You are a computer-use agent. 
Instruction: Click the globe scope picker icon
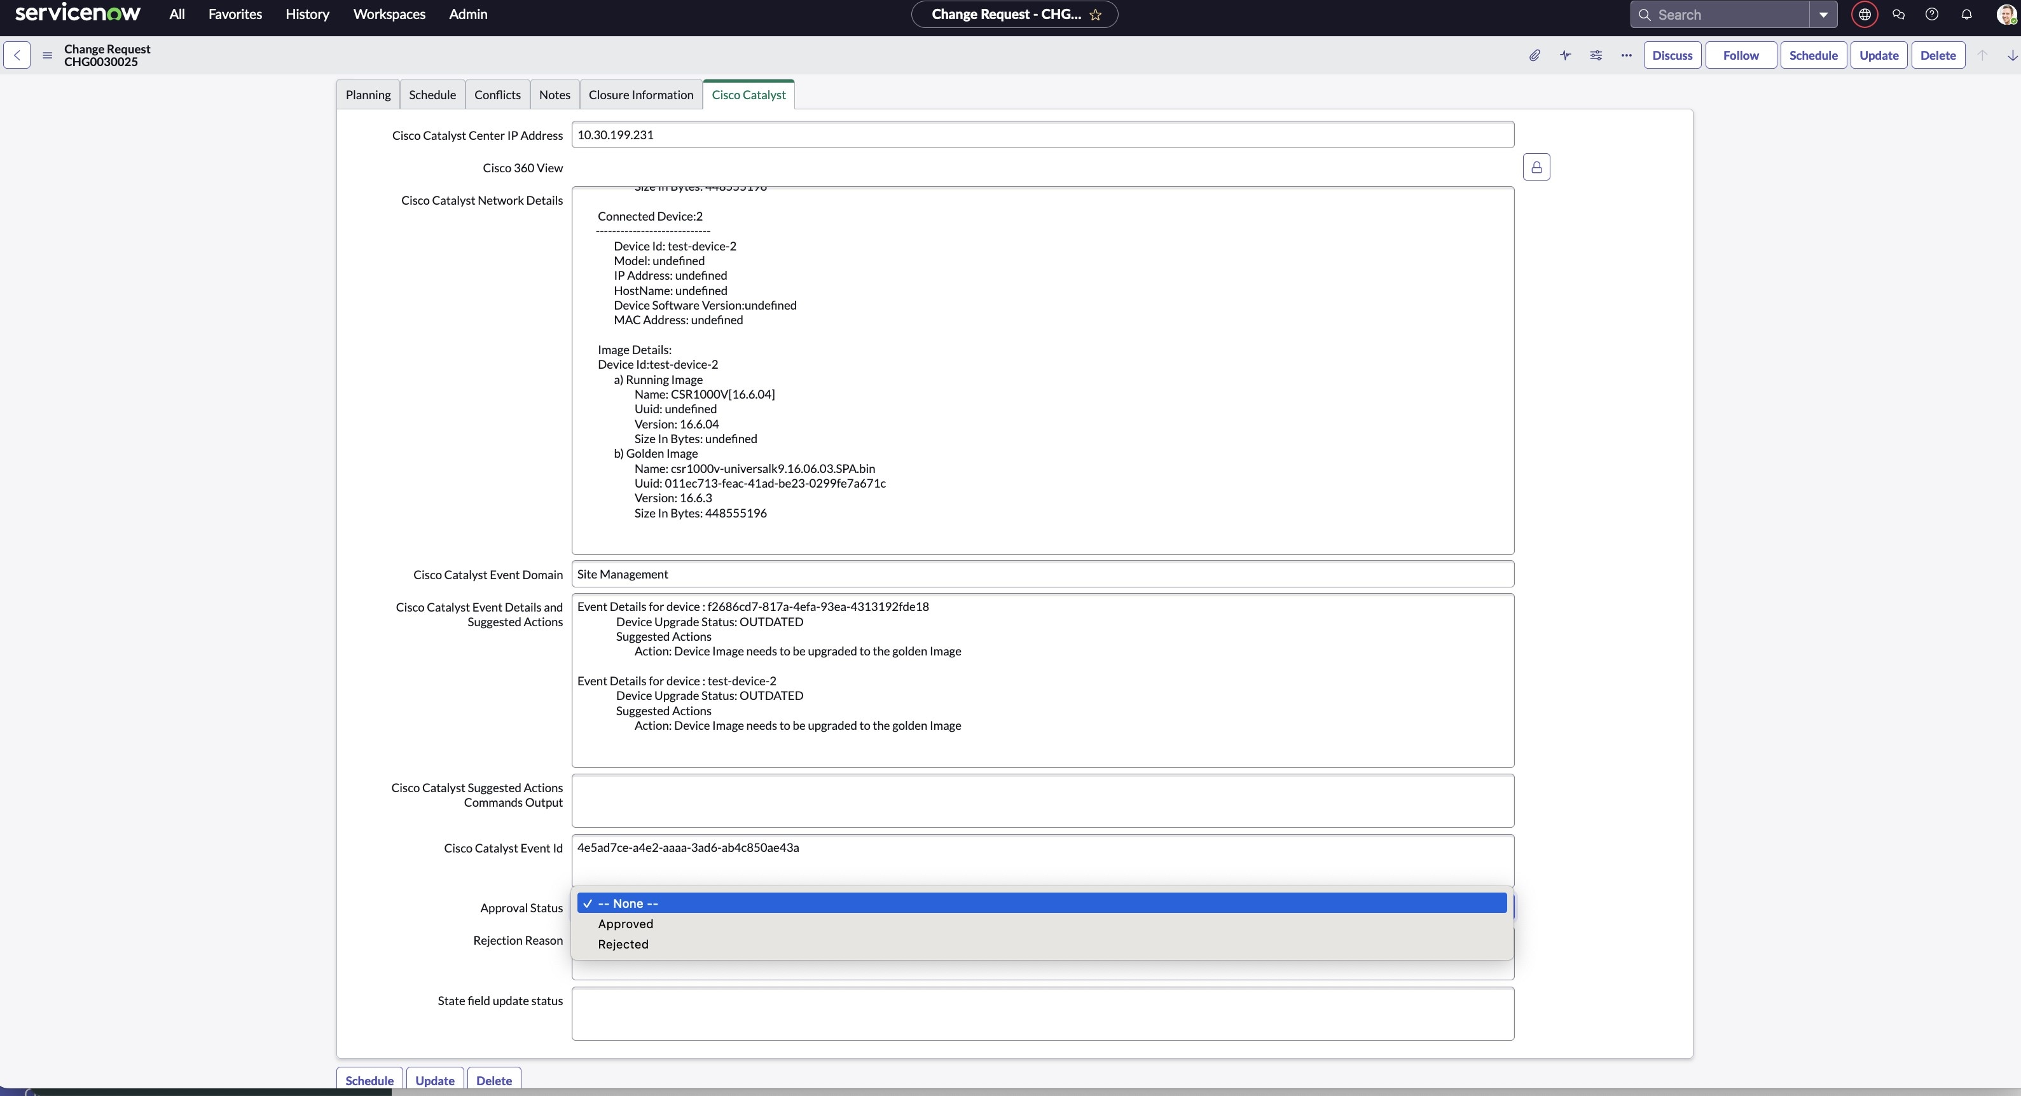1865,14
